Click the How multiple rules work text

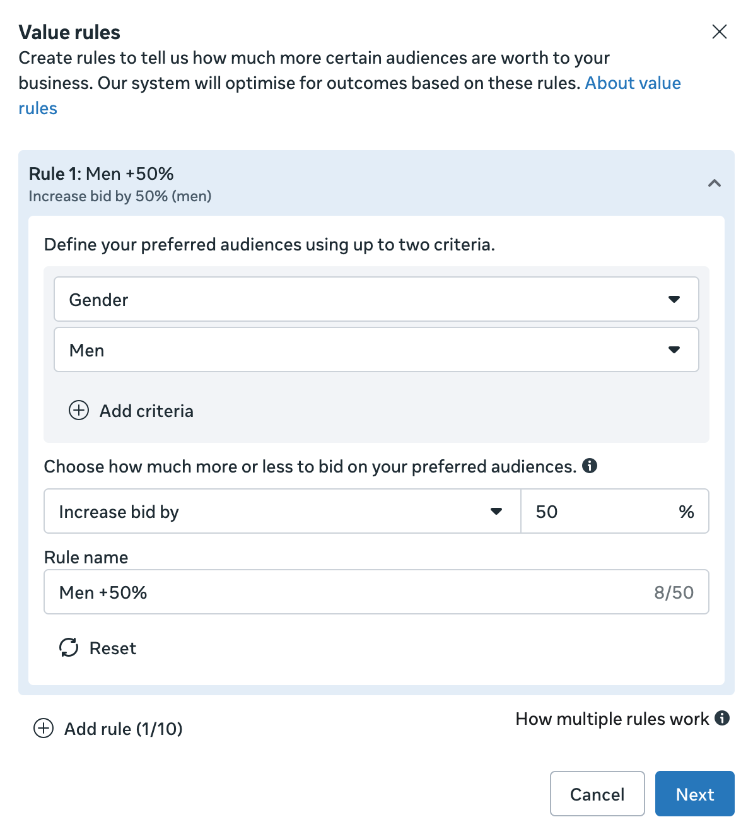tap(612, 719)
